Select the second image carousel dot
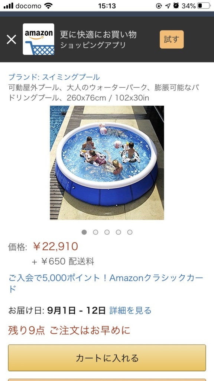 pyautogui.click(x=95, y=232)
